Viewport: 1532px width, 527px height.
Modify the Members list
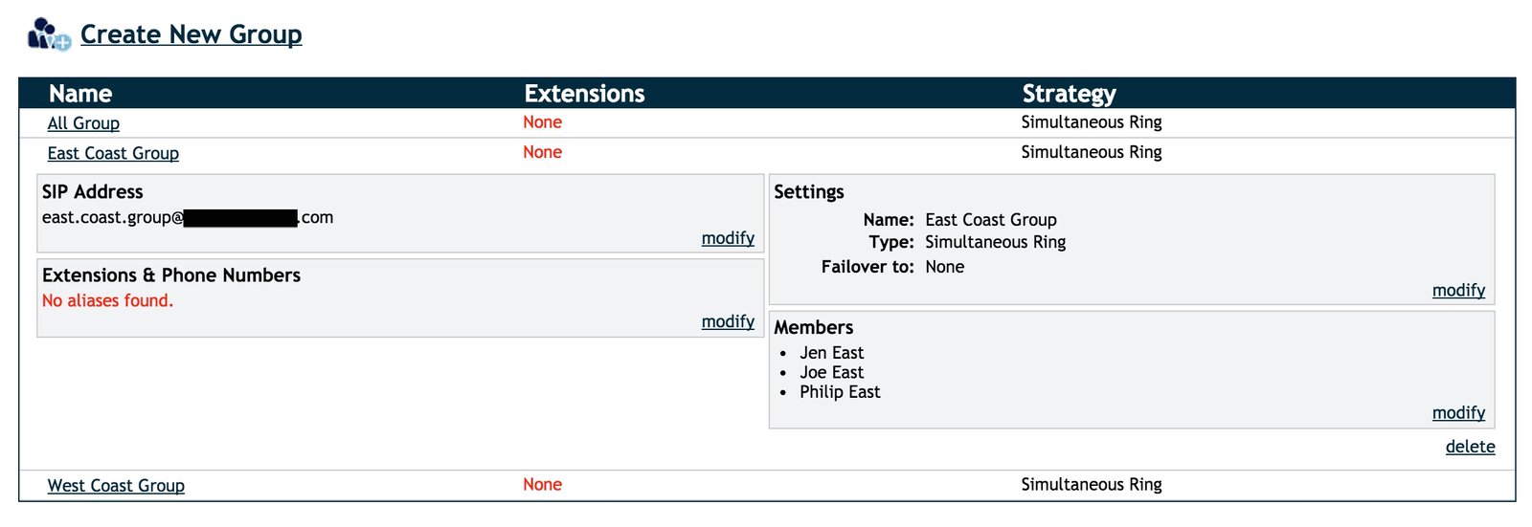[1458, 412]
